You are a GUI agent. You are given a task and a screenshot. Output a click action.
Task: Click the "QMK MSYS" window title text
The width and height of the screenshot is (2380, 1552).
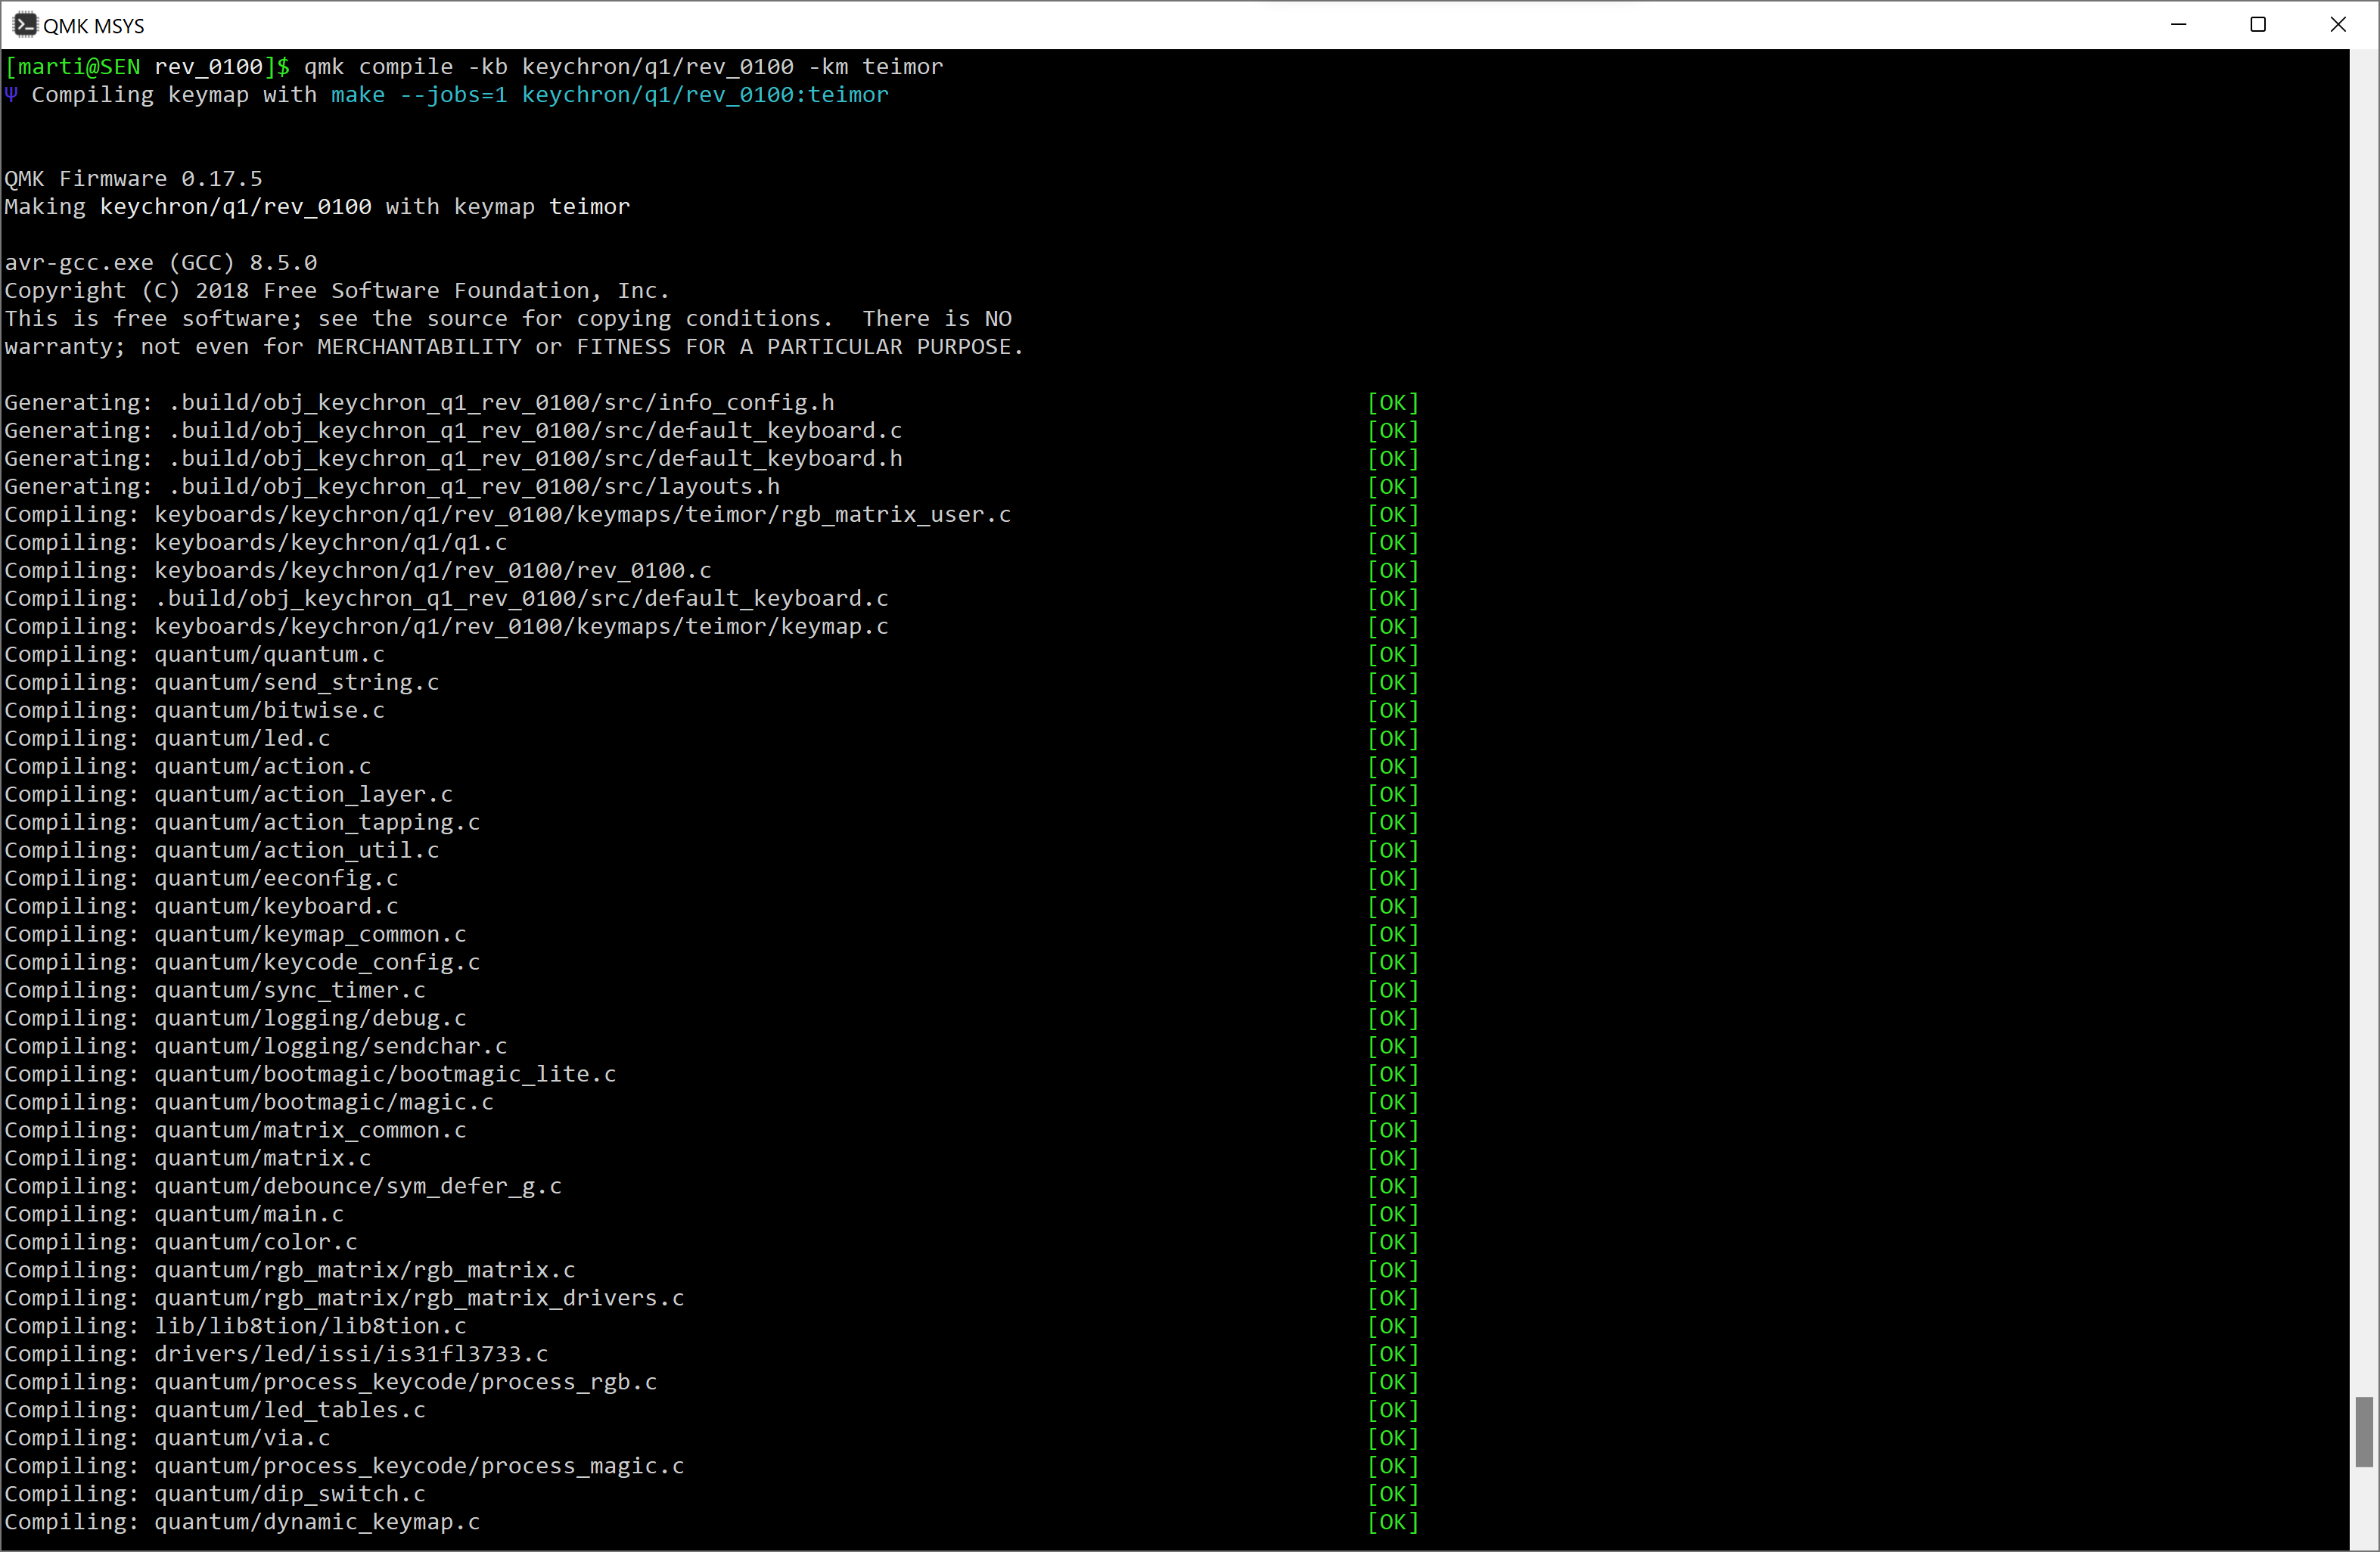coord(94,26)
